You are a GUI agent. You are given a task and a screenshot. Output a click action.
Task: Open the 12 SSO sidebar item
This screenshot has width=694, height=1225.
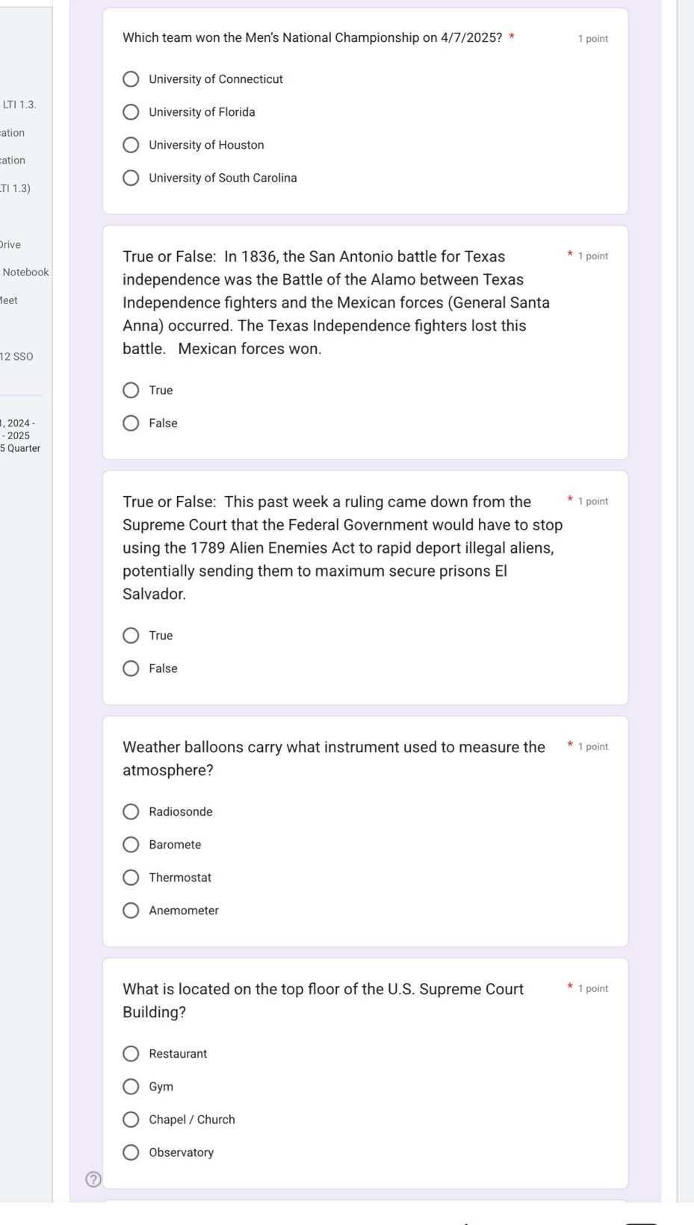16,356
